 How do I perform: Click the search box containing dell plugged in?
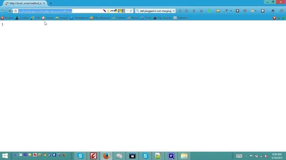coord(155,11)
